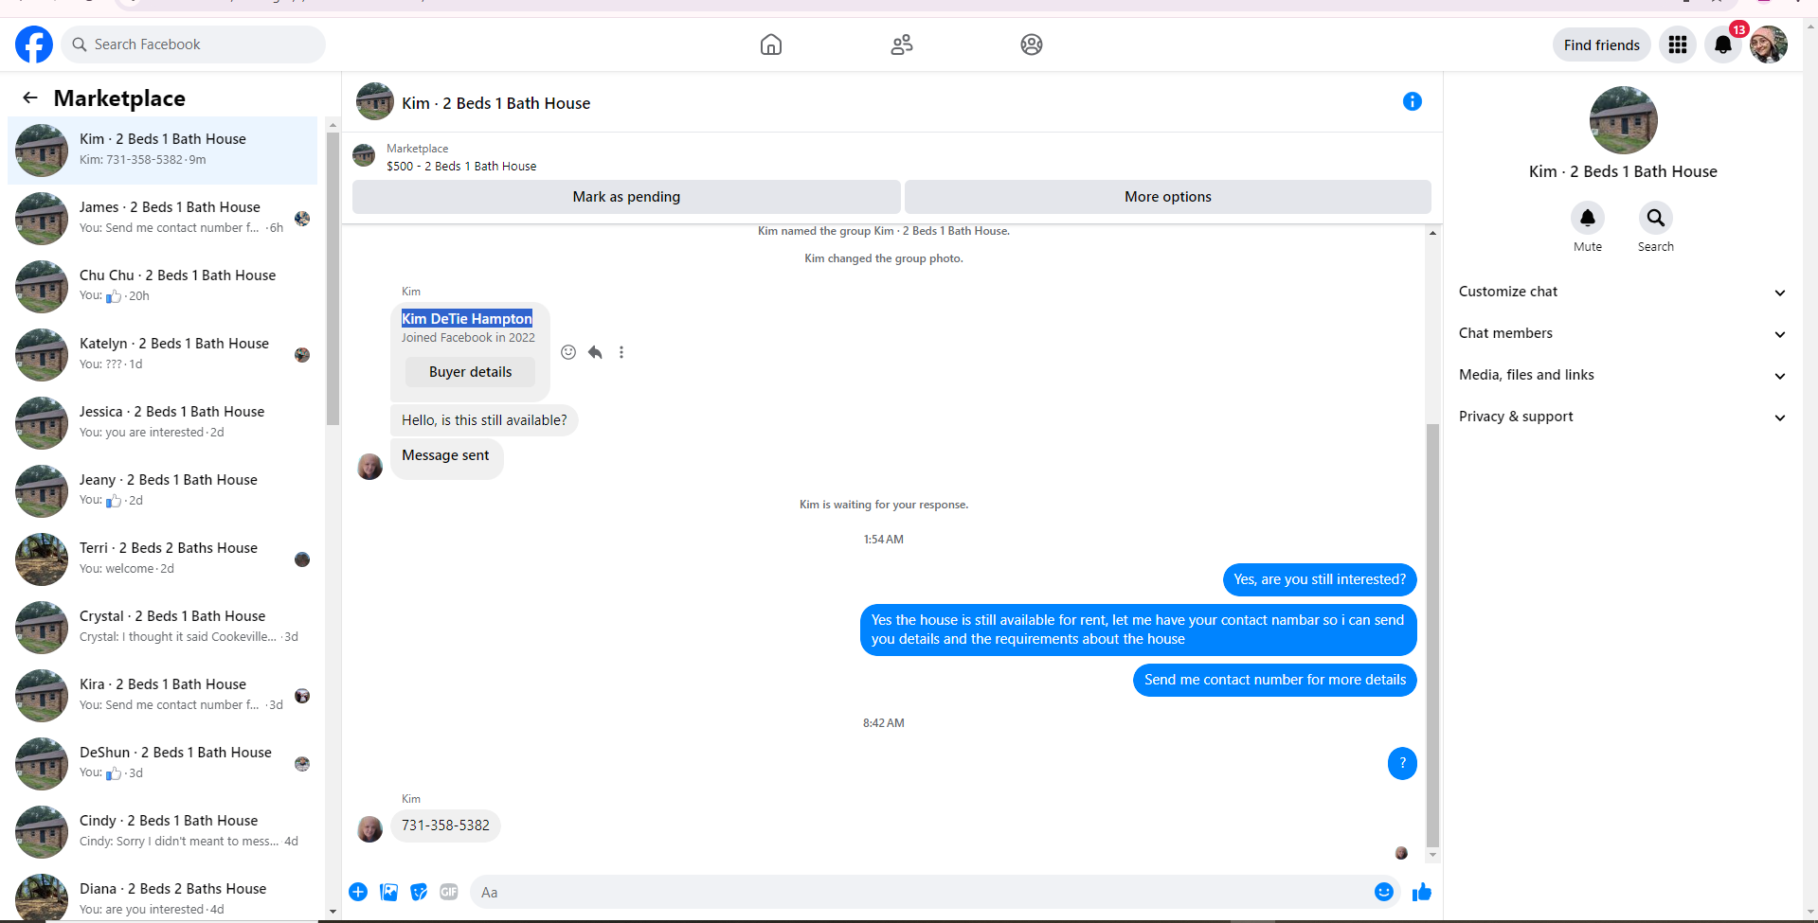Expand Chat members section

pos(1622,333)
